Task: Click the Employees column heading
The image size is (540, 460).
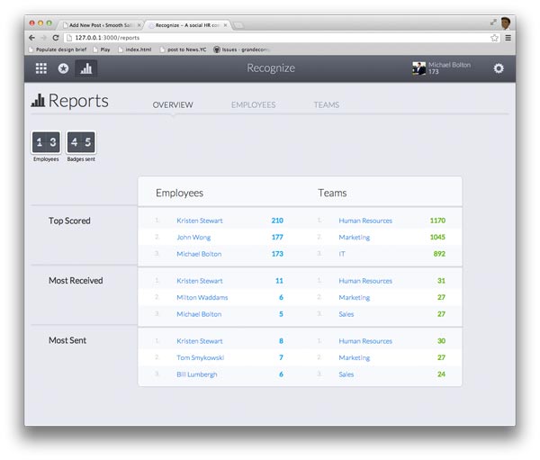Action: pyautogui.click(x=179, y=193)
